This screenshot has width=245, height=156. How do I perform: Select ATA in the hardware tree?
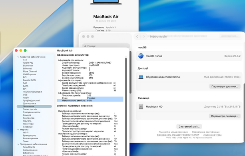[25, 60]
